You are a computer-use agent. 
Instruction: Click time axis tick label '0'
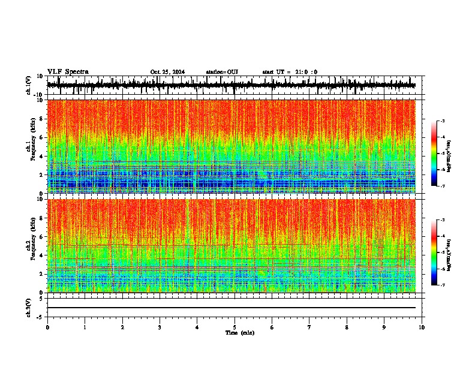pyautogui.click(x=47, y=327)
